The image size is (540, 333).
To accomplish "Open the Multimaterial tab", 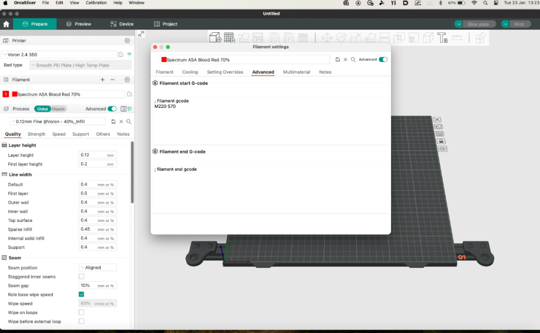I will (x=296, y=72).
